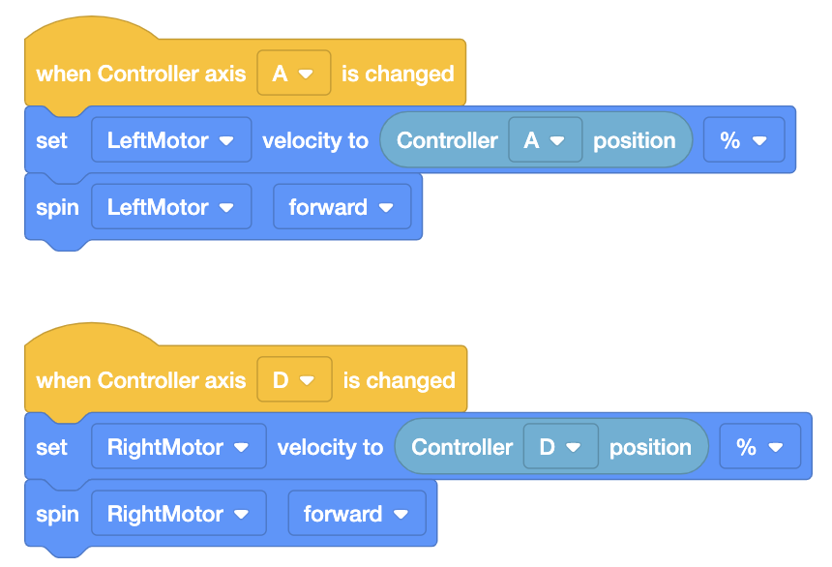Image resolution: width=832 pixels, height=567 pixels.
Task: Open the axis A dropdown on the first event block
Action: (x=293, y=74)
